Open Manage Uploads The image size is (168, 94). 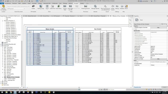pyautogui.click(x=95, y=6)
